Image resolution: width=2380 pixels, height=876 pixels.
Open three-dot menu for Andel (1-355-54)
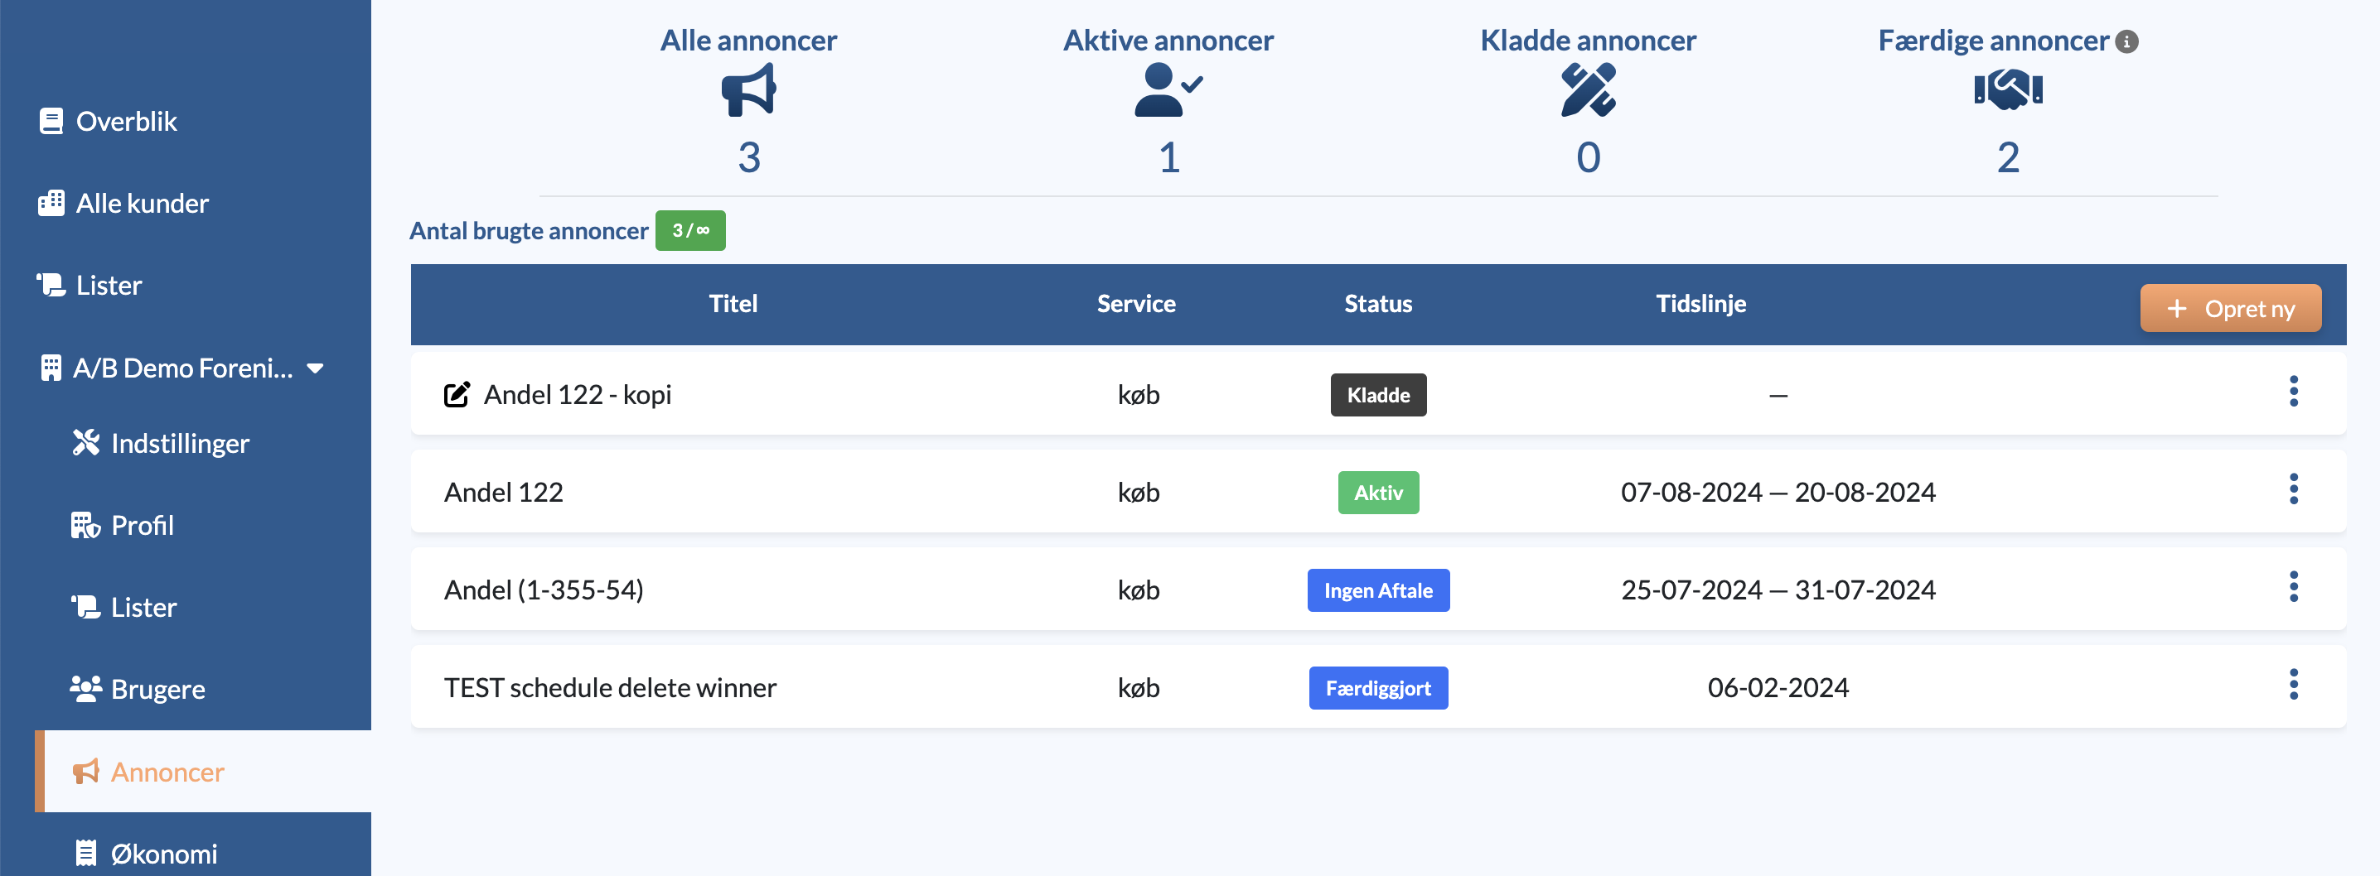tap(2293, 587)
